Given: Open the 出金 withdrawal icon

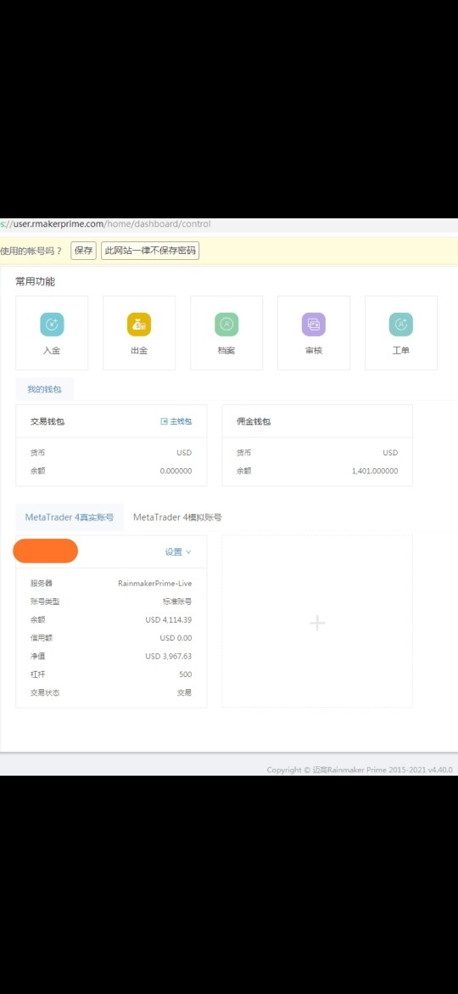Looking at the screenshot, I should point(139,325).
